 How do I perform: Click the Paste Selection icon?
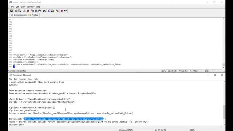click(x=40, y=11)
